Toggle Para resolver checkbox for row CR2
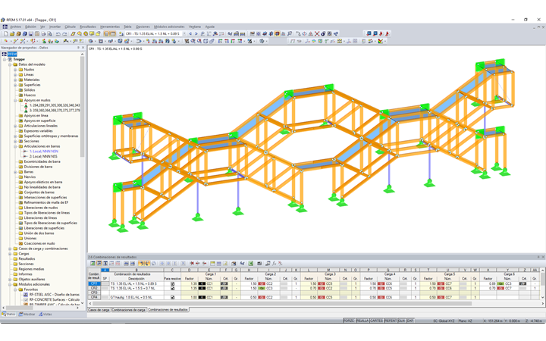 (x=172, y=289)
